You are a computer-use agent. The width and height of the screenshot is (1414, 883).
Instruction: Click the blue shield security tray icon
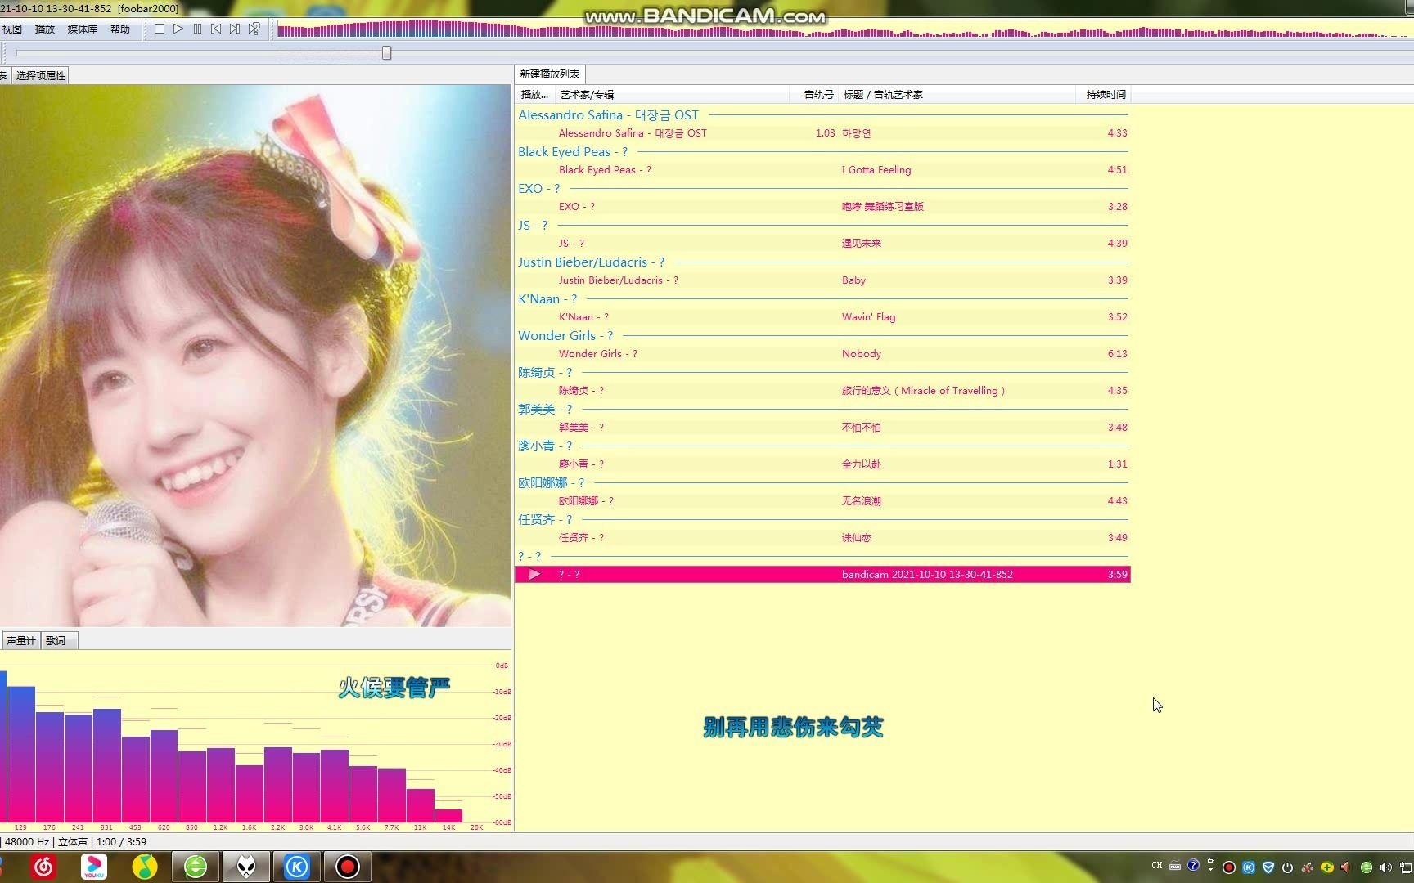click(x=1268, y=867)
